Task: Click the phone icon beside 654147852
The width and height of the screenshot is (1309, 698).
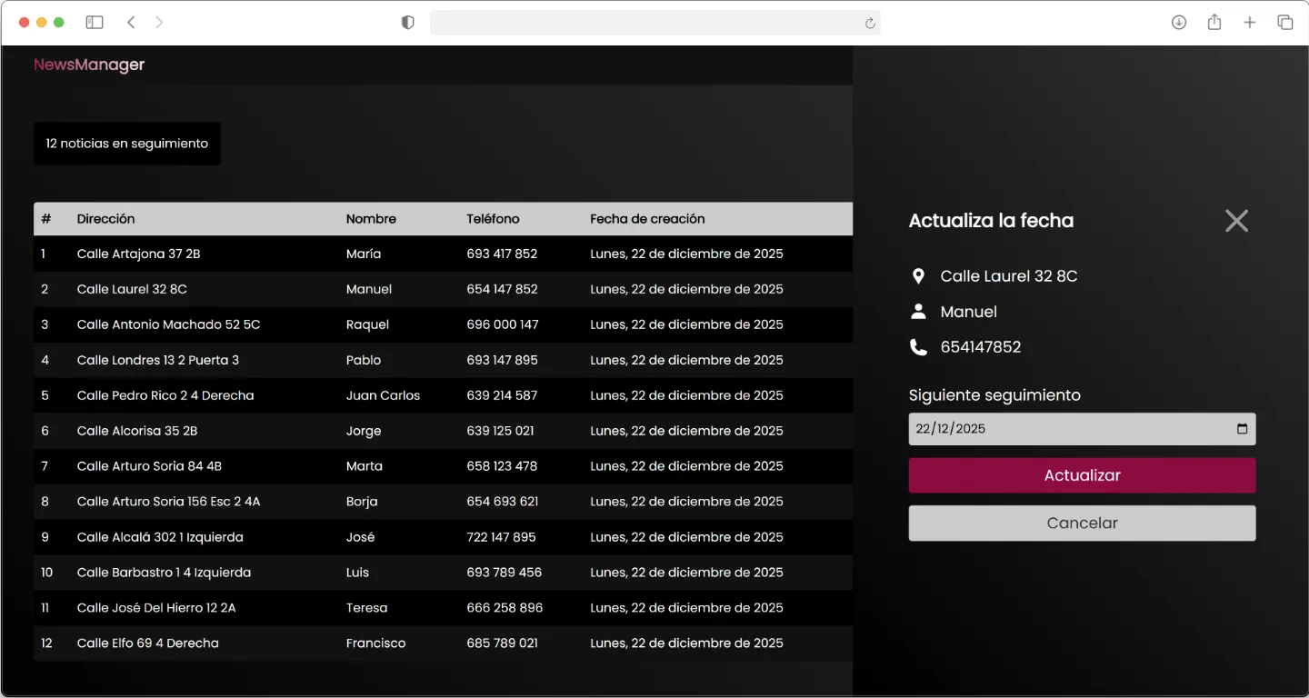Action: pyautogui.click(x=918, y=347)
